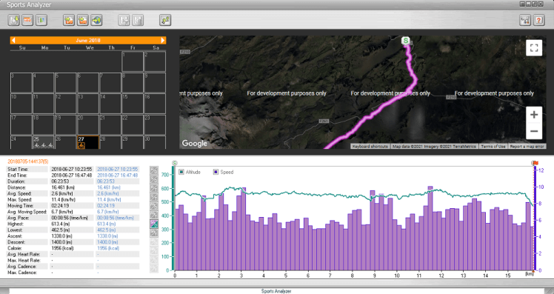Click the Calorie label
554x294 pixels.
pyautogui.click(x=15, y=248)
